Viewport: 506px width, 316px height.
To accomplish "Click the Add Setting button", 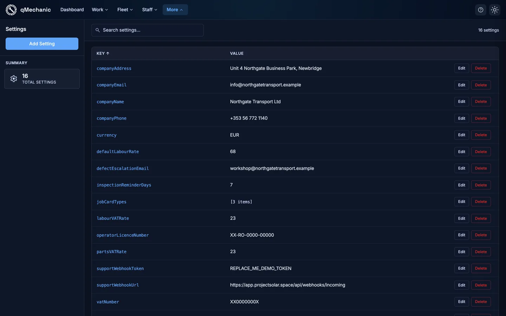I will point(42,44).
